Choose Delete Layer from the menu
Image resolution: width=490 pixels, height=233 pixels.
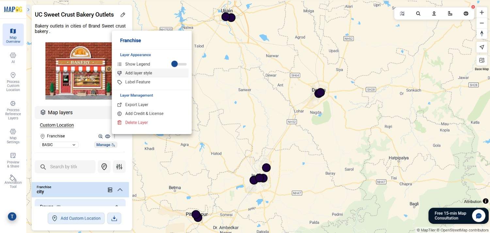(136, 122)
